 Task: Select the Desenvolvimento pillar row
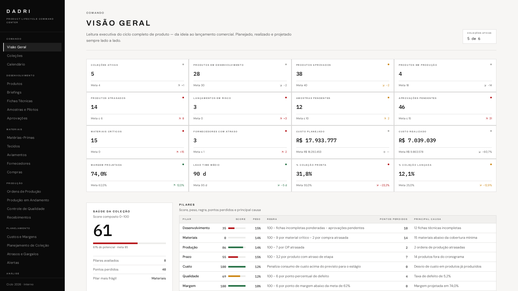pos(338,228)
